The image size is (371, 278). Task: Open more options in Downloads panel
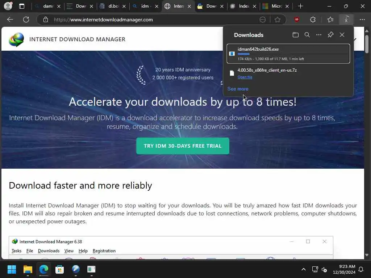tap(319, 35)
